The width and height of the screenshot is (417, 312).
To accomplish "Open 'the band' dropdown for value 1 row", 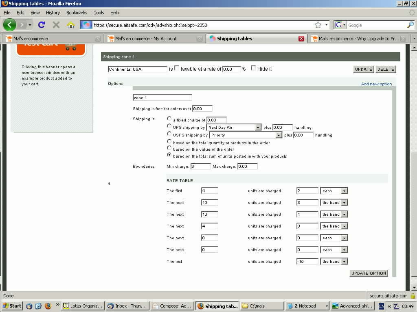I will pyautogui.click(x=334, y=214).
